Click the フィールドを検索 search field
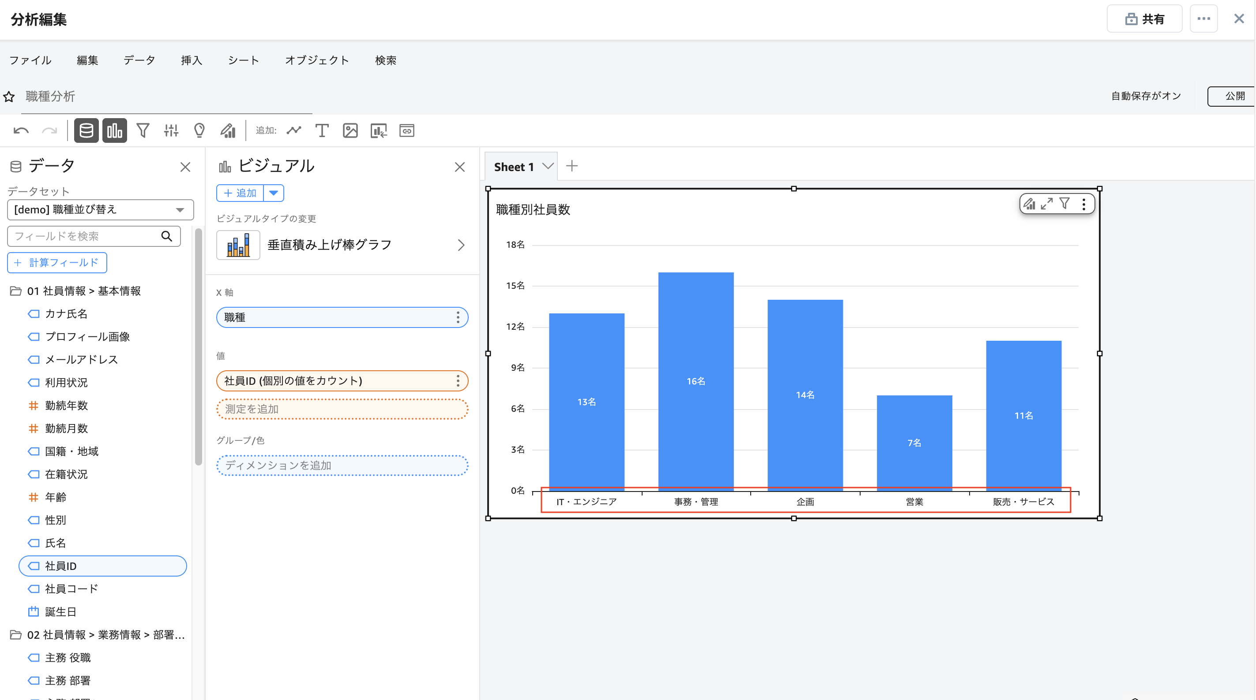This screenshot has height=700, width=1256. tap(85, 236)
